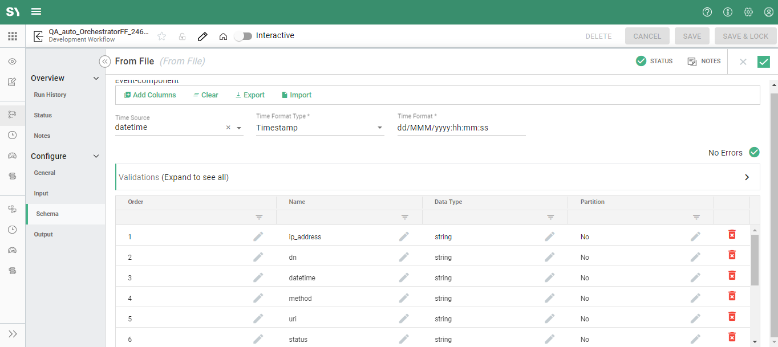Open the hamburger menu in top bar
The image size is (778, 347).
point(36,11)
